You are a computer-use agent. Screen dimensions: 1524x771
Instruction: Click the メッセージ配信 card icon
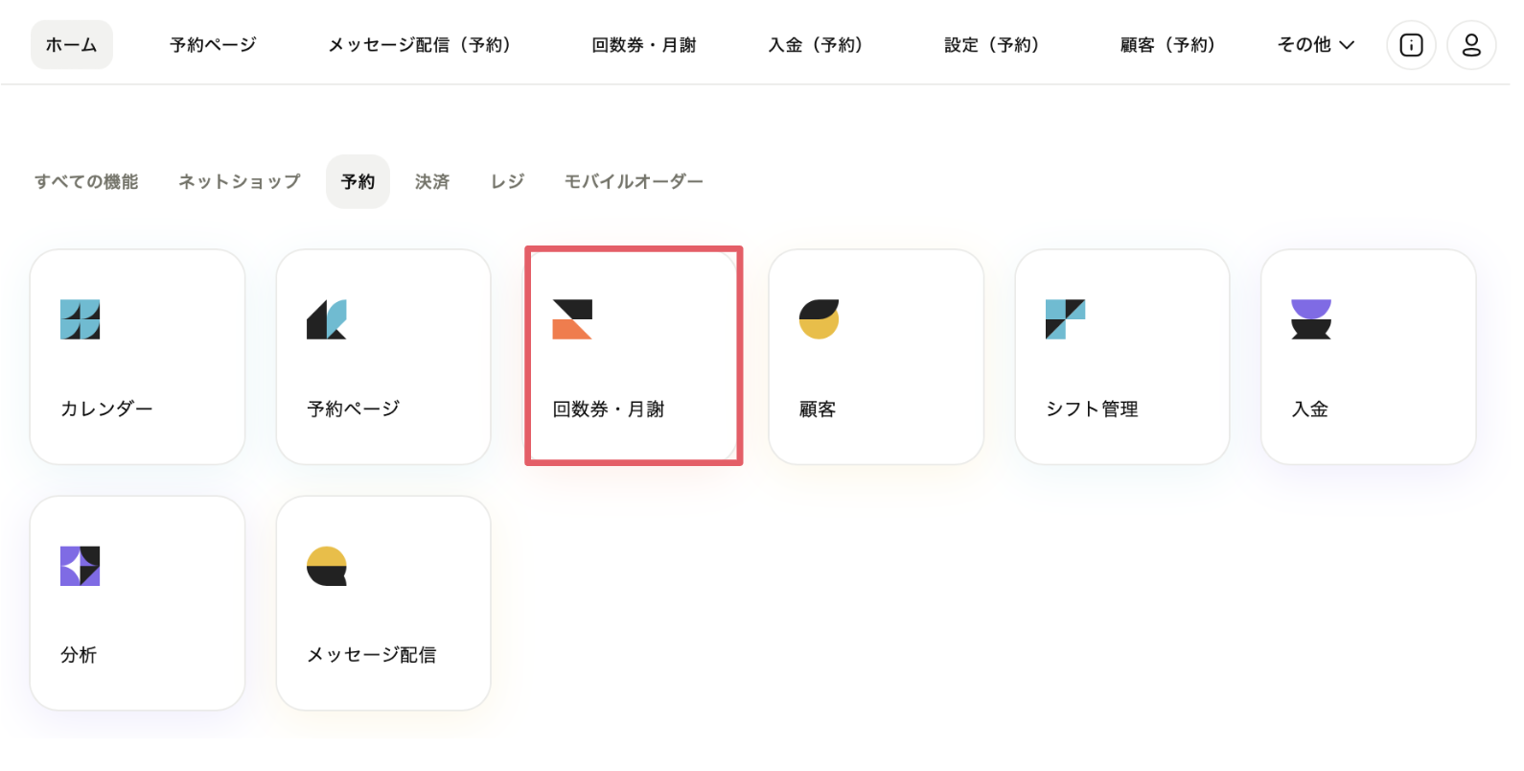(x=327, y=566)
